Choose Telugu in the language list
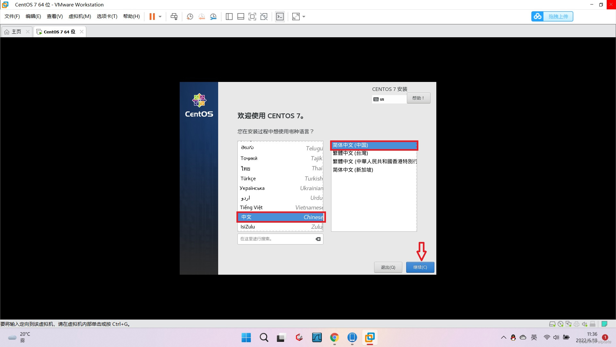 click(280, 148)
